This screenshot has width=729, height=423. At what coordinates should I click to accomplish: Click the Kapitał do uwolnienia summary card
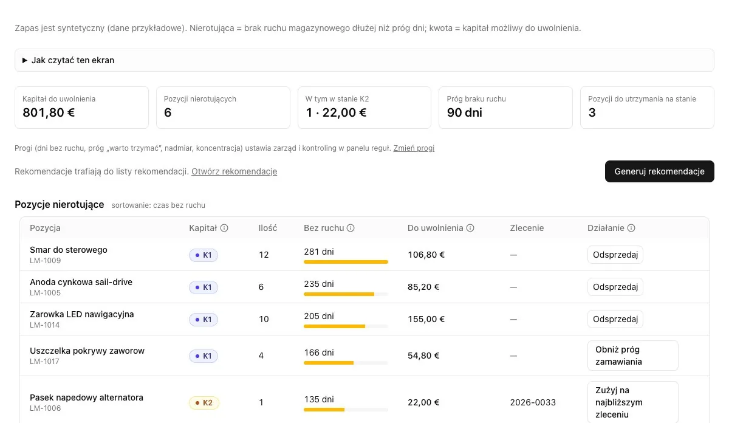point(81,108)
